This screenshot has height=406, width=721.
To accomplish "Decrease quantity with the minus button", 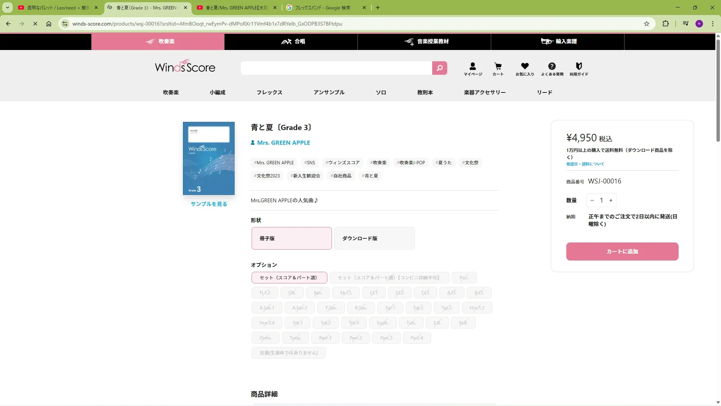I will (x=592, y=200).
